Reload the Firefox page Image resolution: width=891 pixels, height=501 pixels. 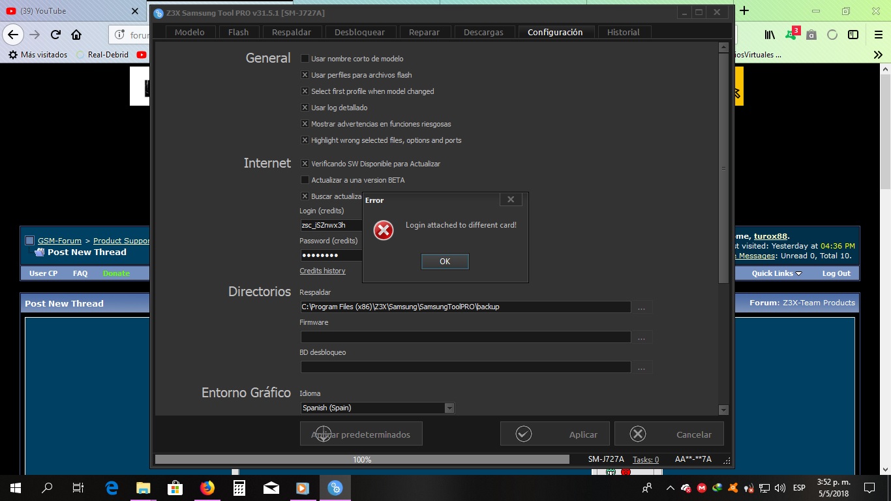[x=55, y=35]
